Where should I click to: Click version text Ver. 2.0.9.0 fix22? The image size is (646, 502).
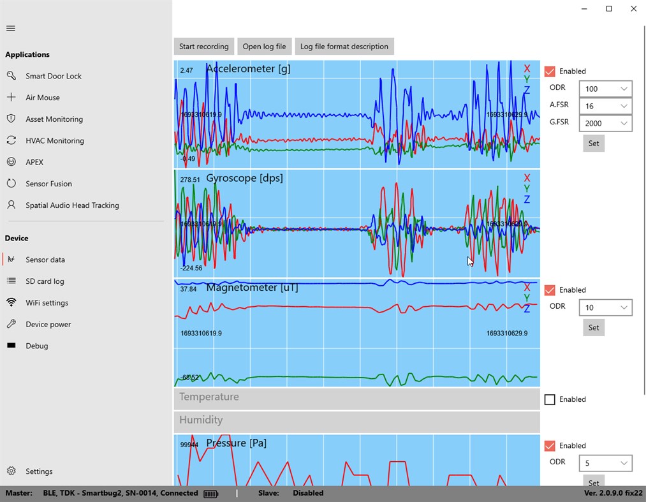[613, 493]
